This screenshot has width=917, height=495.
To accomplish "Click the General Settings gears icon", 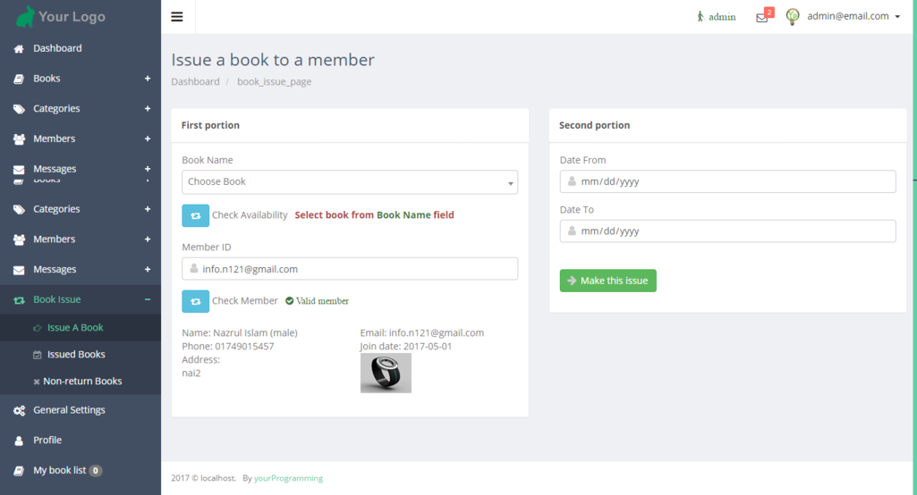I will point(19,410).
